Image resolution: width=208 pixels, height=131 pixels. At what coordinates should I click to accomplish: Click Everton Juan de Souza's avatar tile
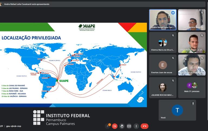tap(162, 65)
